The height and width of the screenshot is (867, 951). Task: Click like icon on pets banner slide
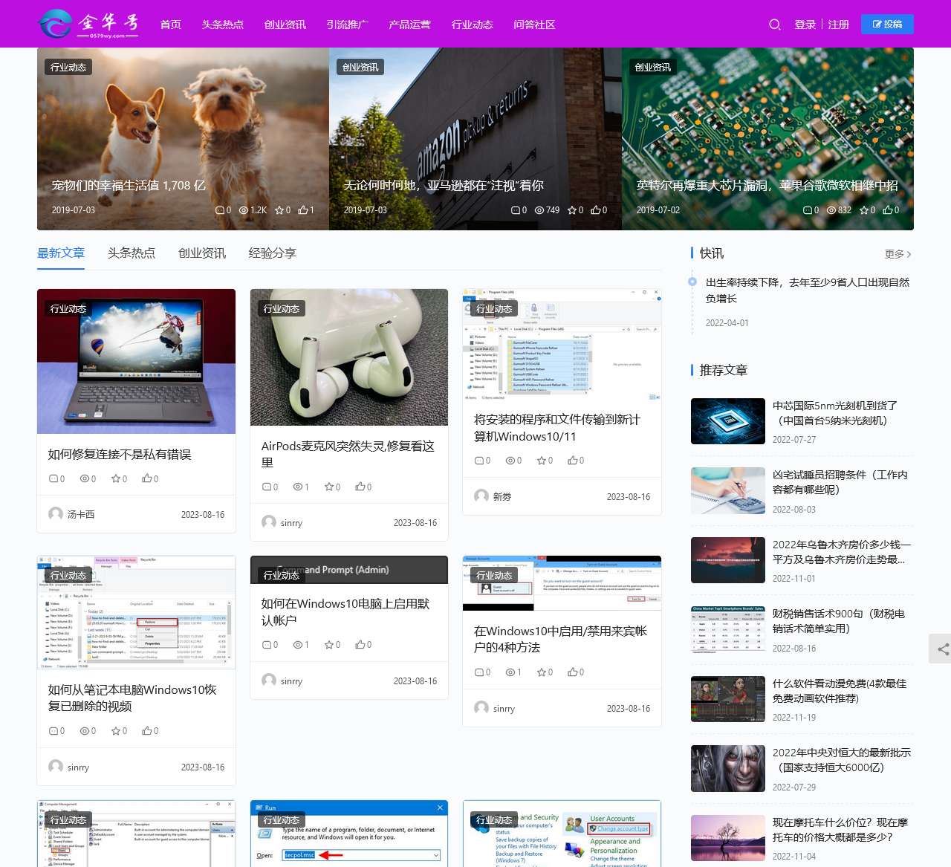pos(302,210)
